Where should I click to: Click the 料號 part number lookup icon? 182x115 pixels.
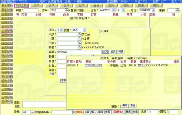click(x=80, y=47)
